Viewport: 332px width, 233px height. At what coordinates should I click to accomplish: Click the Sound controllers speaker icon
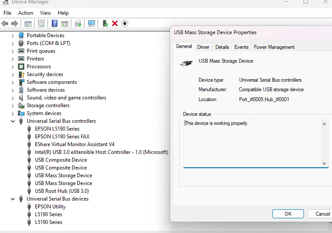(21, 98)
